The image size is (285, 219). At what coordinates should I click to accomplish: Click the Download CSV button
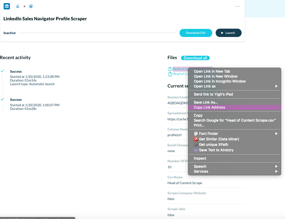tap(196, 33)
